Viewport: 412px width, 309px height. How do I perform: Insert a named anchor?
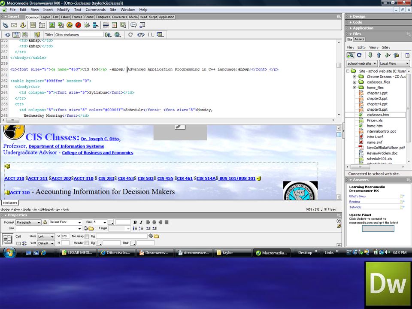pos(23,25)
